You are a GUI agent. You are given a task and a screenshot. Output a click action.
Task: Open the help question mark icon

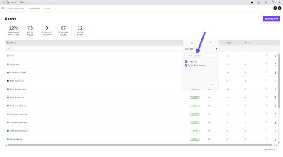[275, 8]
